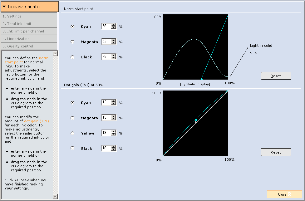Select Black radio under Norm start point
Screen dimensions: 305x201
tap(72, 57)
